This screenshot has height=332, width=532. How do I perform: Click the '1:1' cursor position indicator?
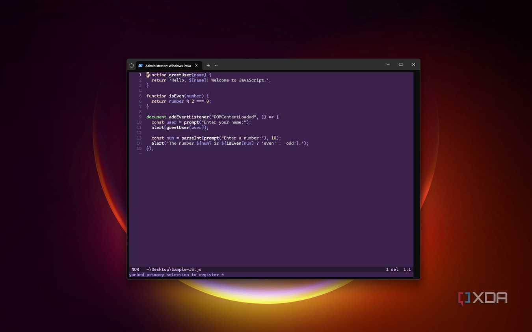[x=407, y=269]
